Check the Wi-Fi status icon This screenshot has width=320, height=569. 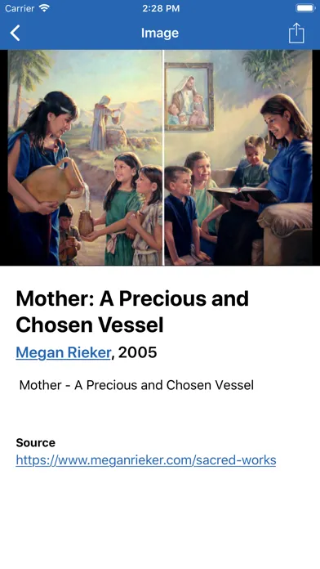(45, 8)
